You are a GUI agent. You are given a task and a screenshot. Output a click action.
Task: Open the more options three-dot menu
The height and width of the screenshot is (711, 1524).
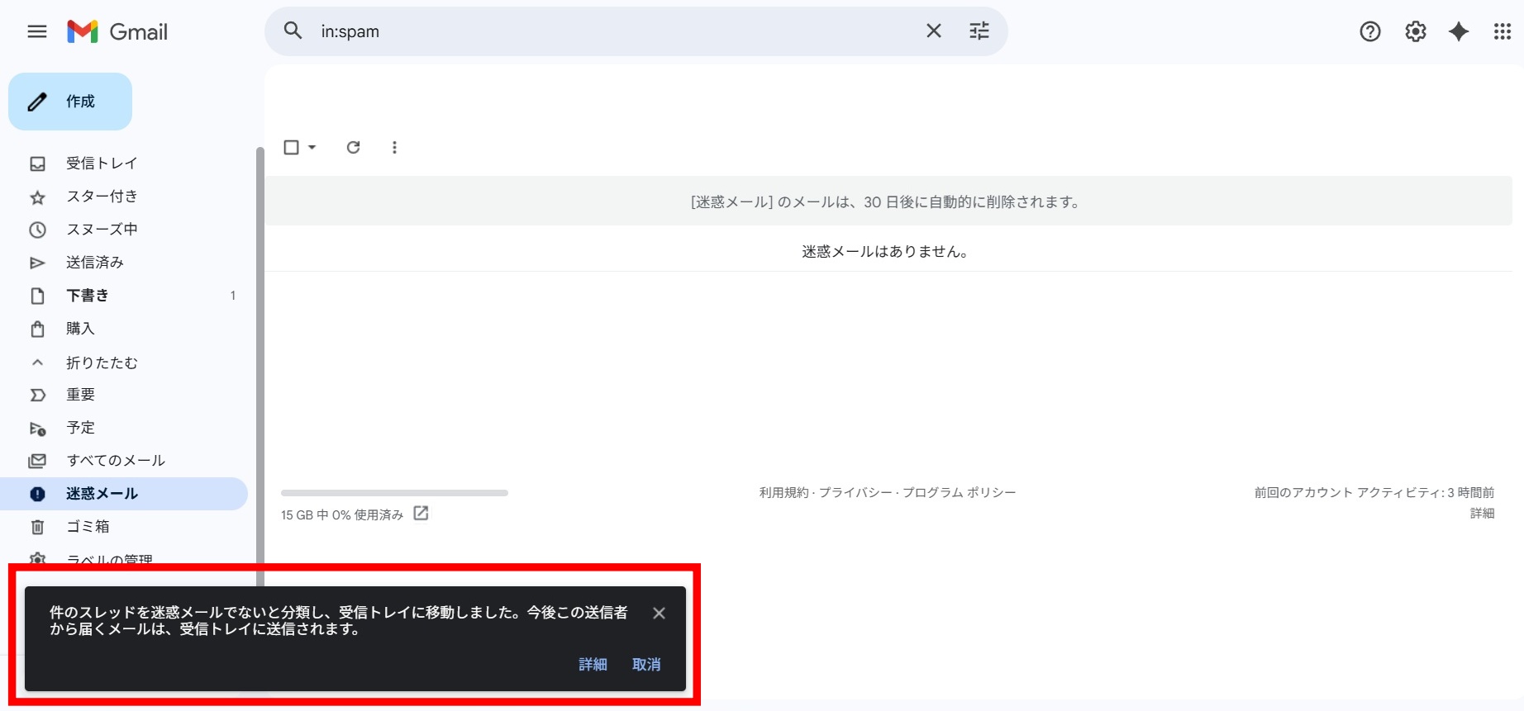(394, 147)
